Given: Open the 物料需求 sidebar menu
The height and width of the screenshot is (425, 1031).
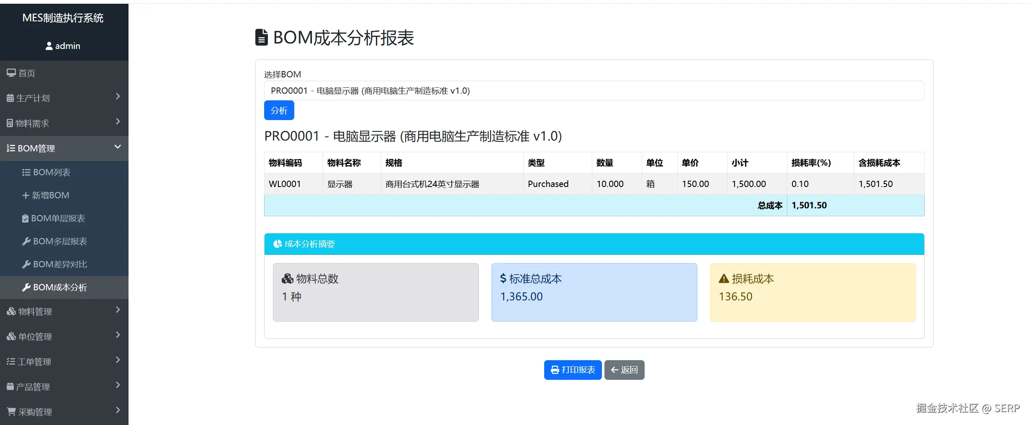Looking at the screenshot, I should tap(64, 123).
